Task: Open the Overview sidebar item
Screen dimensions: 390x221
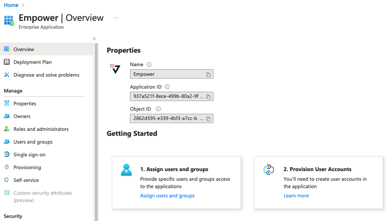Action: click(47, 49)
